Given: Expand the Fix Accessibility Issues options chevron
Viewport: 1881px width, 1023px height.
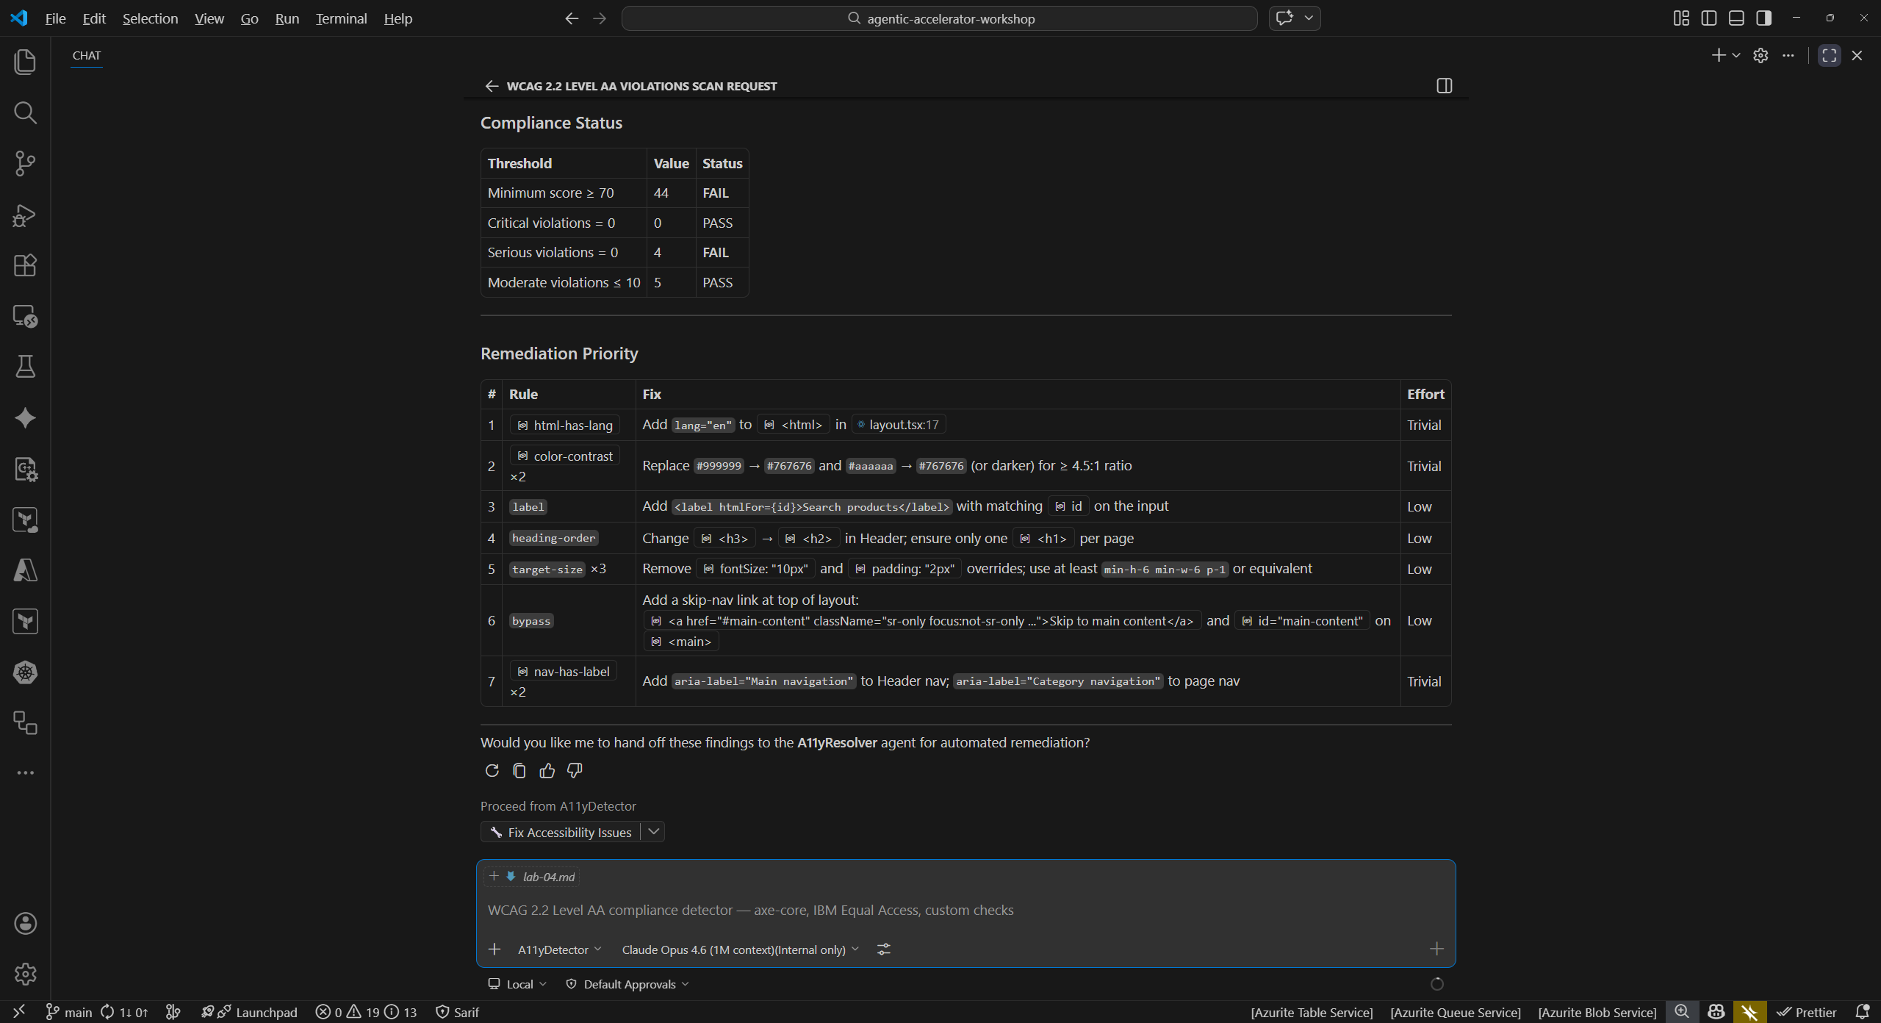Looking at the screenshot, I should click(653, 831).
